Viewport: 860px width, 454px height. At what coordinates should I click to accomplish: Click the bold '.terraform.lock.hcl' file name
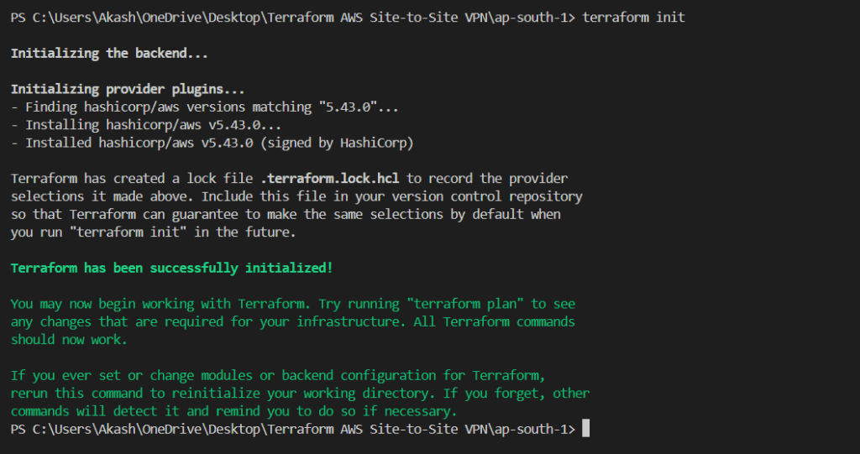(x=330, y=179)
